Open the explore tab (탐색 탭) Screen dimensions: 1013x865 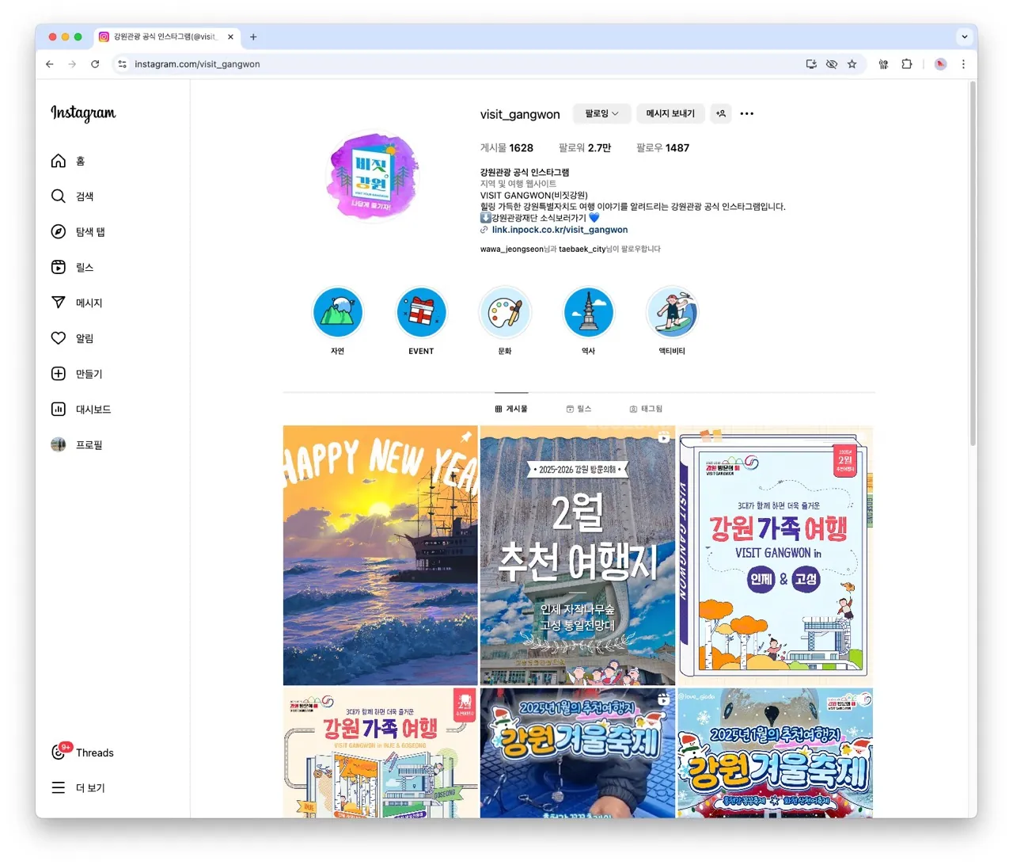(x=78, y=232)
